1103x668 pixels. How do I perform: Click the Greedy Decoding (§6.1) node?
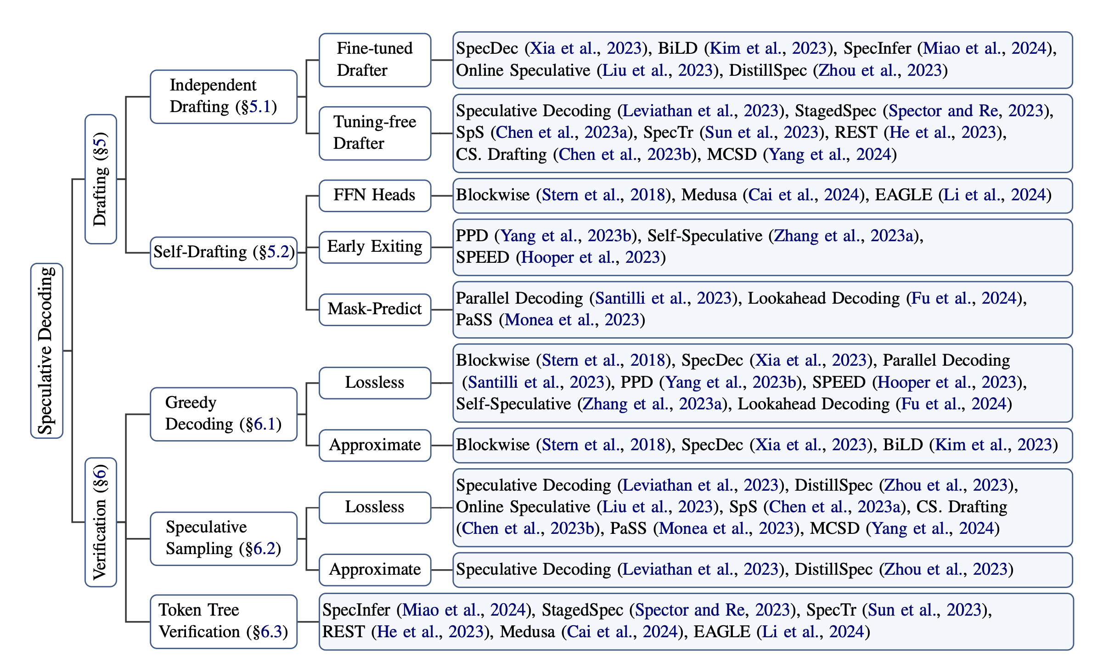pyautogui.click(x=224, y=414)
